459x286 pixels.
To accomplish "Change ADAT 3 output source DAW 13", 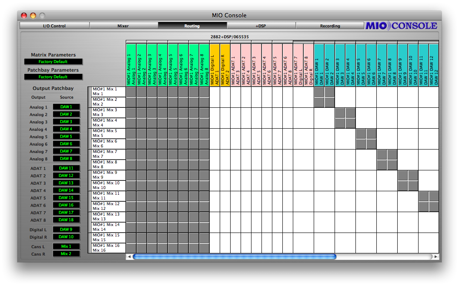I will pos(67,183).
